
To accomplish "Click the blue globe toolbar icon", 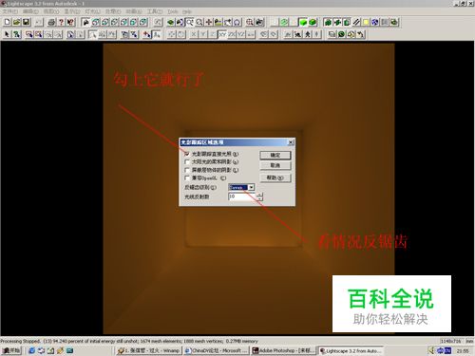I will coord(375,22).
